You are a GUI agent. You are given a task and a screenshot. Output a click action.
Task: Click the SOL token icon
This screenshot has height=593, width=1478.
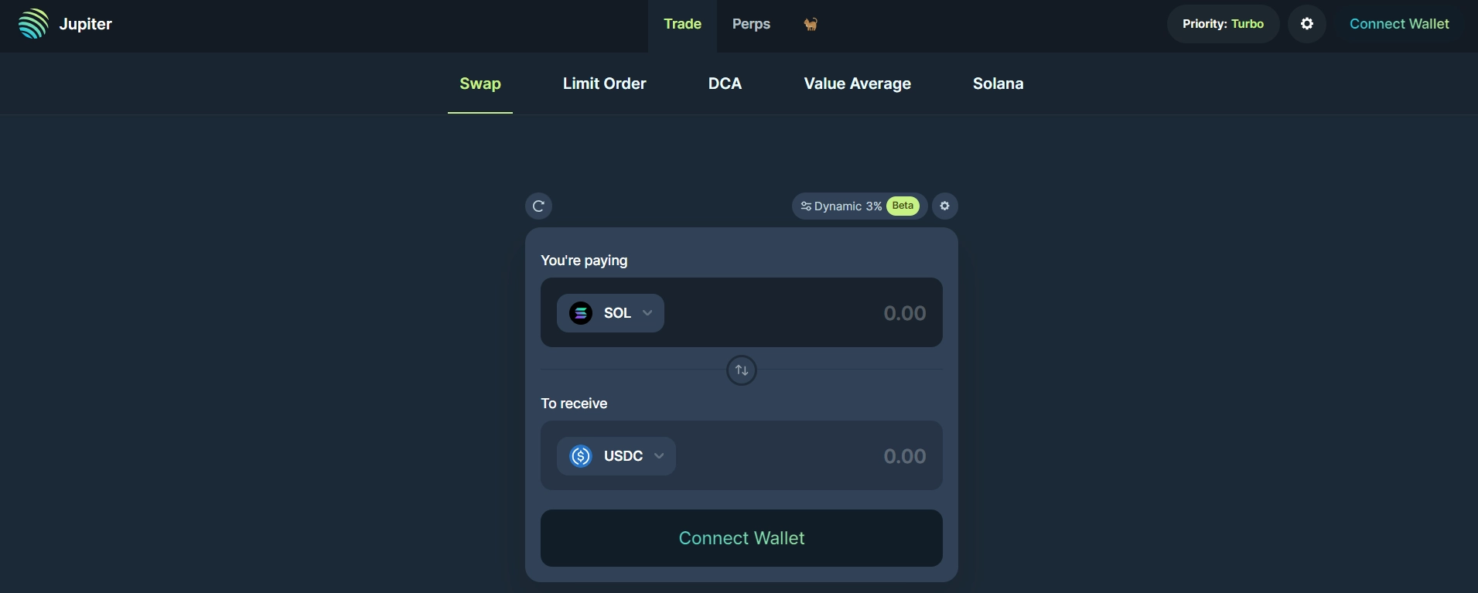(x=581, y=313)
